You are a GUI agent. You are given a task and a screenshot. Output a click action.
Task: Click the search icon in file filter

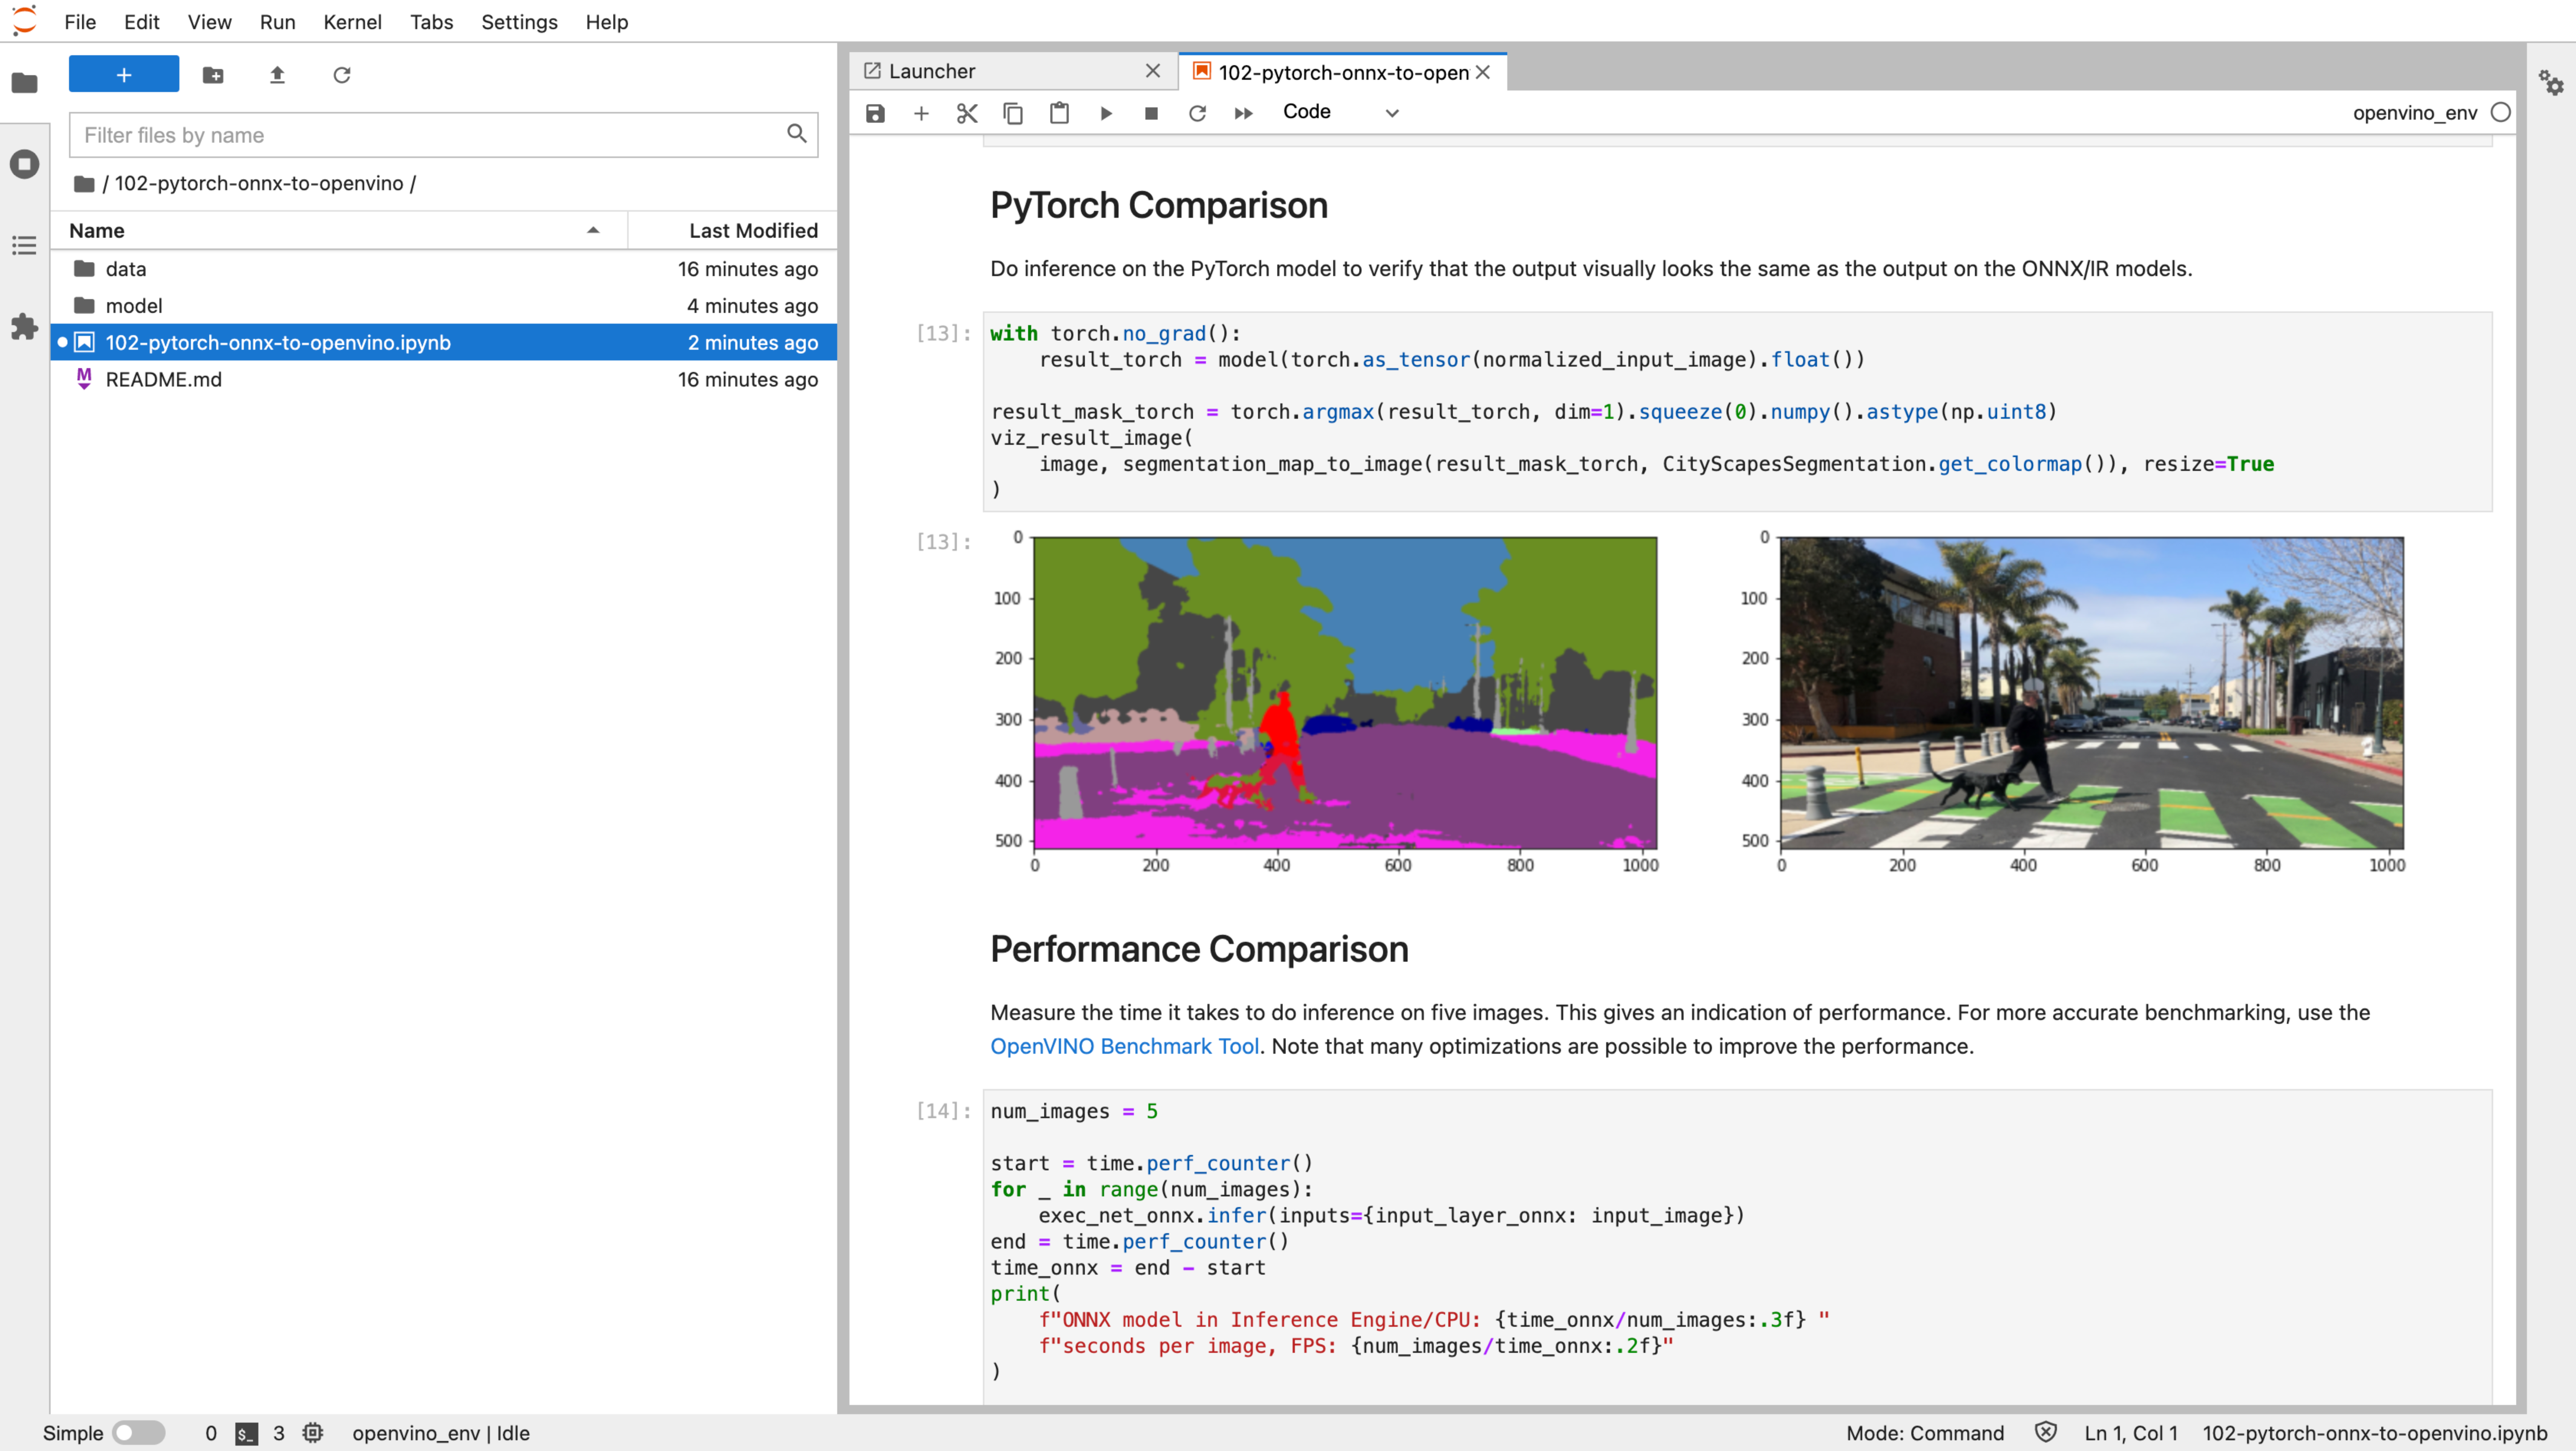click(796, 134)
